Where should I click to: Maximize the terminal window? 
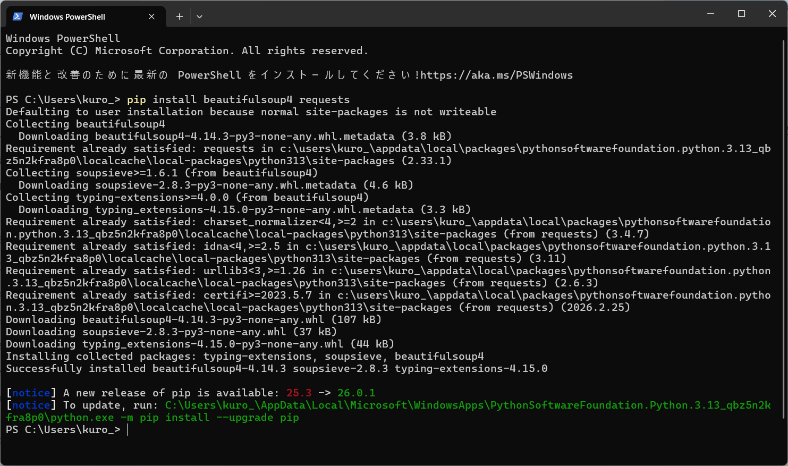pos(741,14)
